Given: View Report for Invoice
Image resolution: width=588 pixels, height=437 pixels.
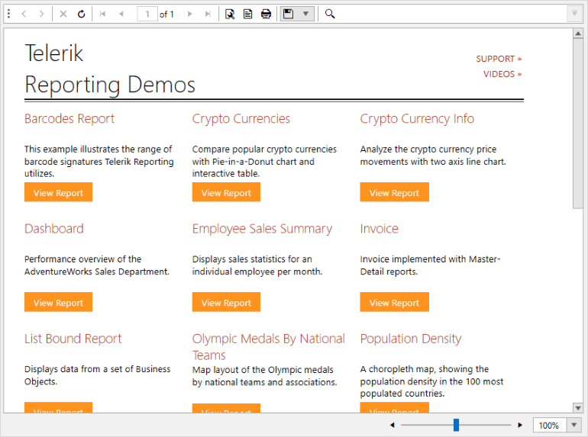Looking at the screenshot, I should [x=395, y=302].
